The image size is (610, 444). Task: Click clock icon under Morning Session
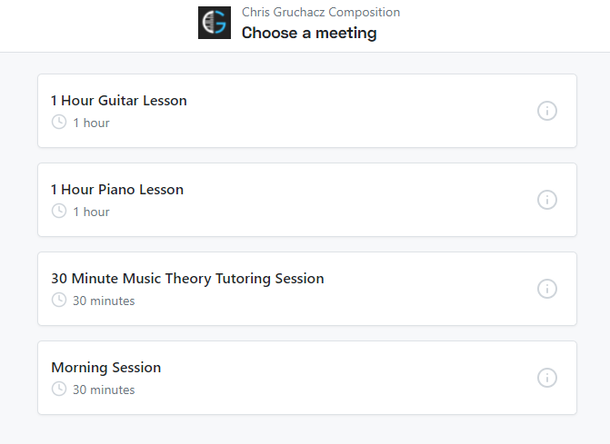click(59, 389)
